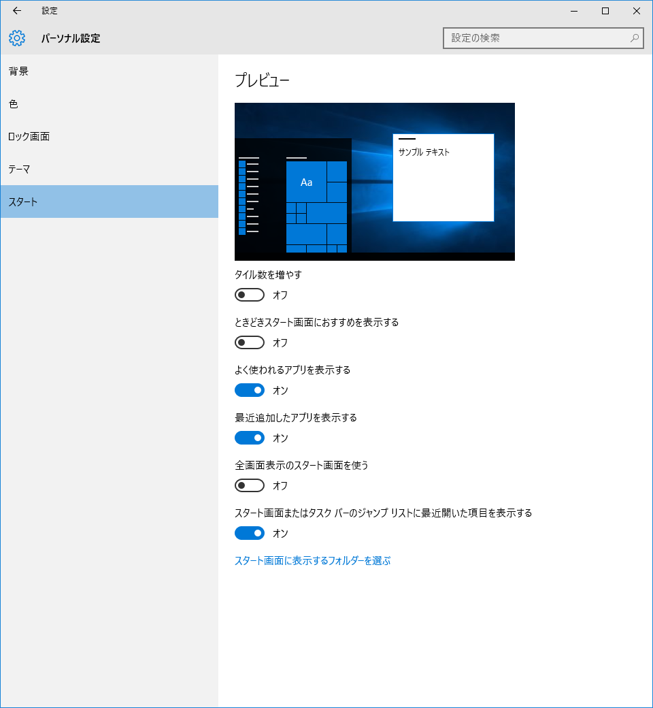Type in the 設定の検索 search field
The height and width of the screenshot is (708, 653).
click(x=534, y=38)
